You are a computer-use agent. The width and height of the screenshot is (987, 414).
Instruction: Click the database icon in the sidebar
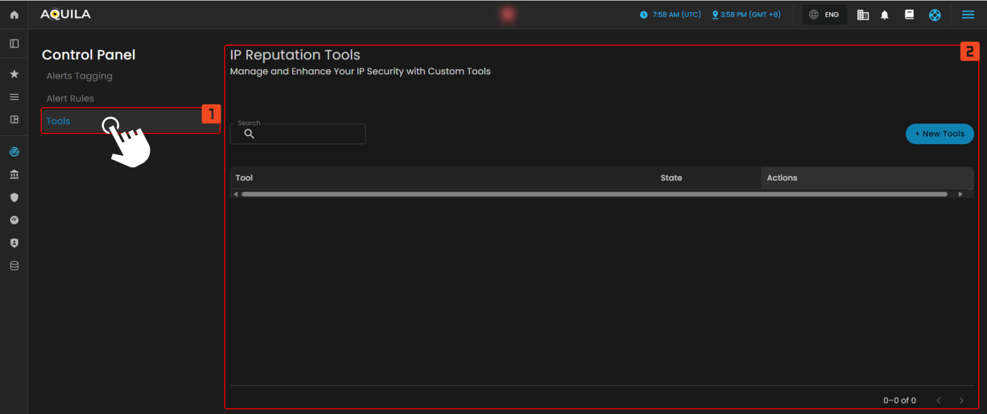tap(14, 266)
